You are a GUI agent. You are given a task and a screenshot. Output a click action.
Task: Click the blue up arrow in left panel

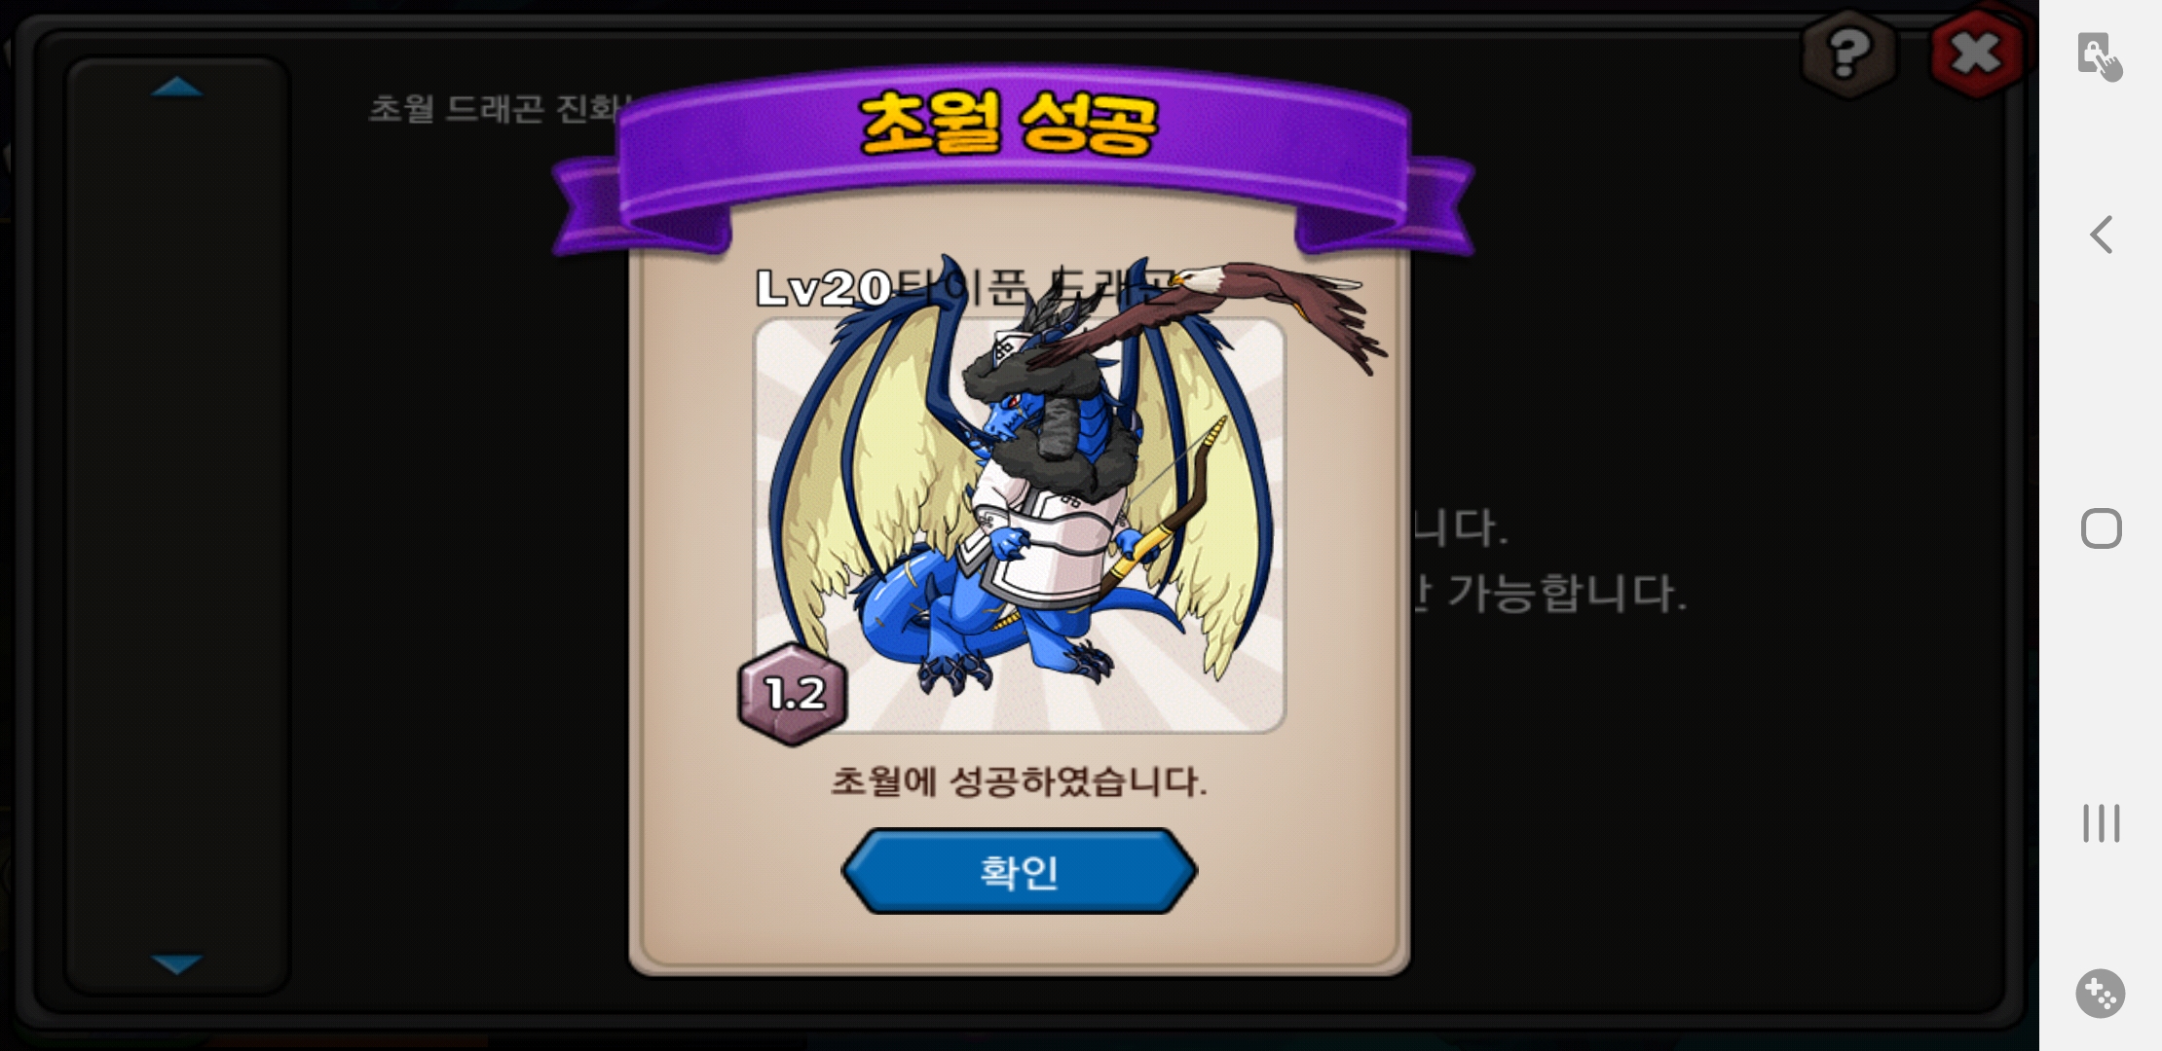click(x=177, y=88)
